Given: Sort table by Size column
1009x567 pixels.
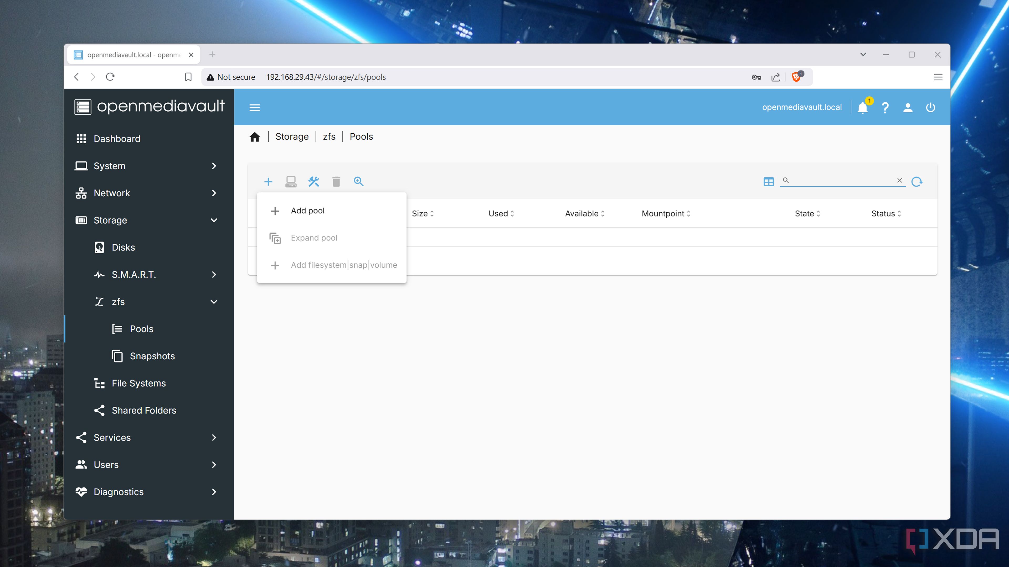Looking at the screenshot, I should click(423, 214).
